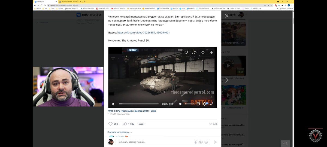Image resolution: width=327 pixels, height=147 pixels.
Task: Open browser zoom magnifier icon
Action: click(265, 5)
